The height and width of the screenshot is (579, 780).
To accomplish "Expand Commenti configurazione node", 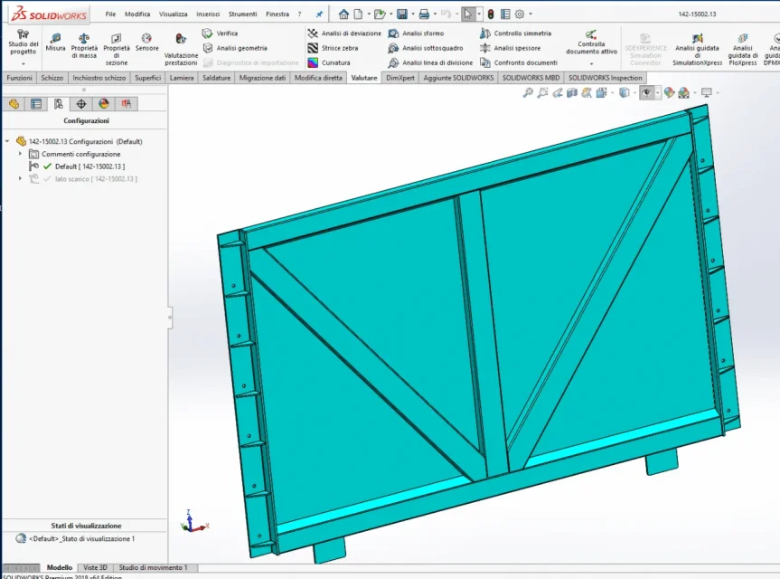I will 20,154.
